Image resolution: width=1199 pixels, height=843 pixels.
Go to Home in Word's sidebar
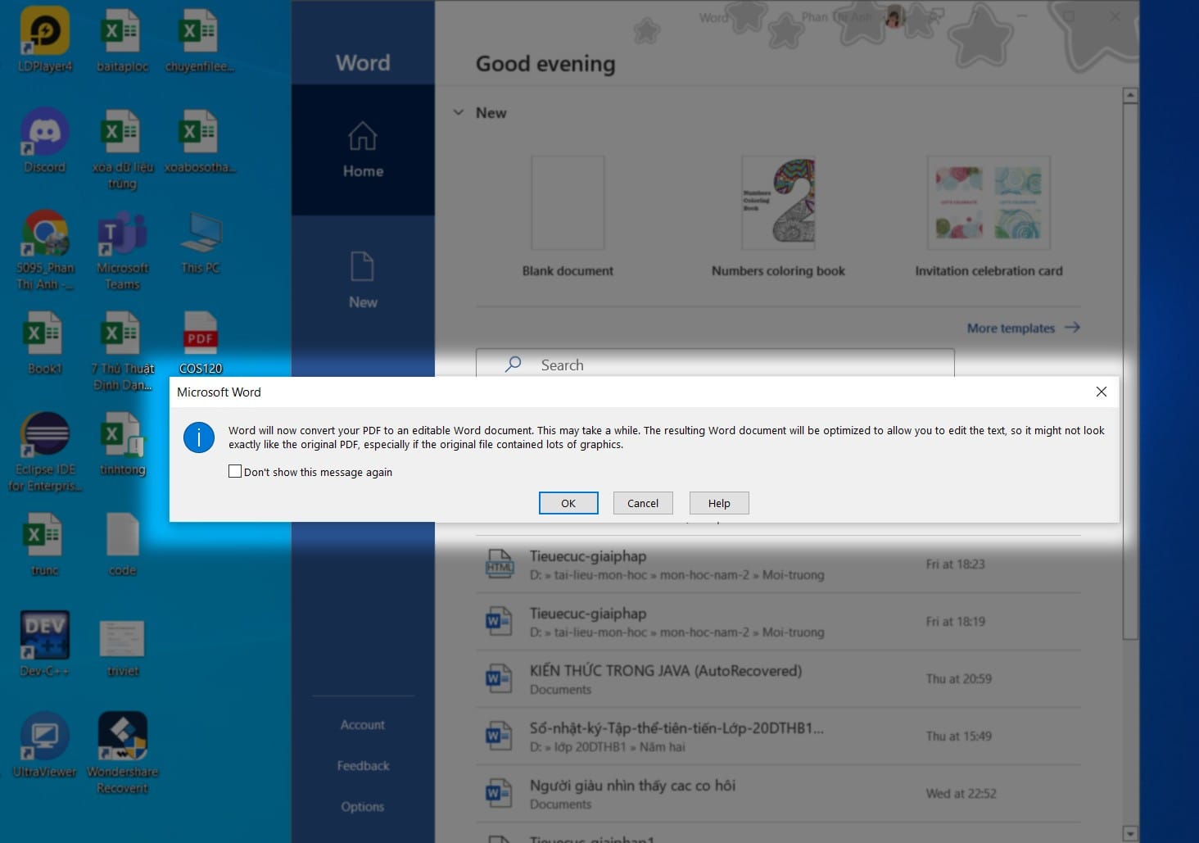pyautogui.click(x=363, y=150)
